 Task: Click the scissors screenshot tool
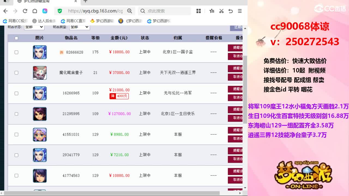221,11
